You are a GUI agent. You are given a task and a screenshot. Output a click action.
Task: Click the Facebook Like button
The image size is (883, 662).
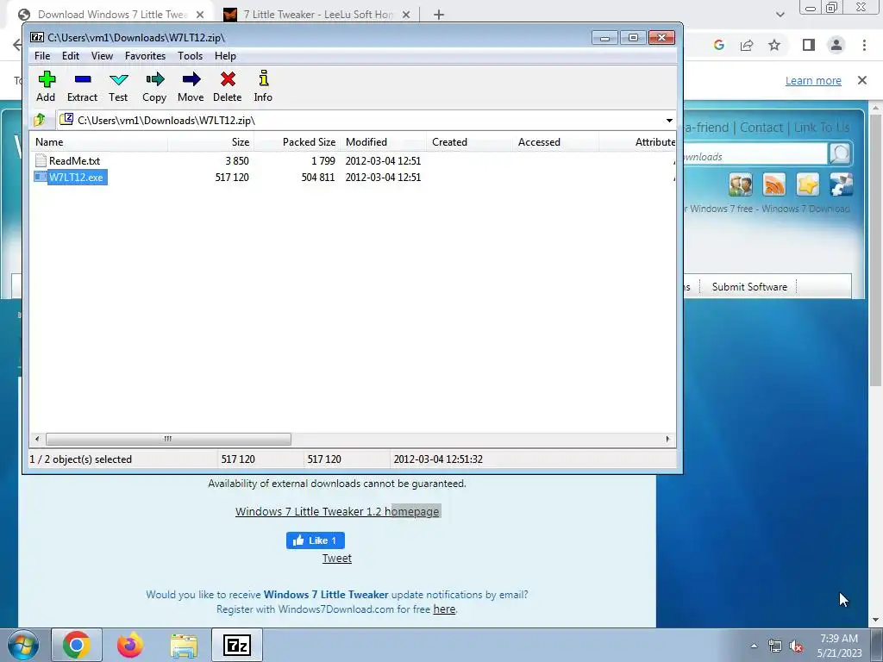click(x=316, y=540)
